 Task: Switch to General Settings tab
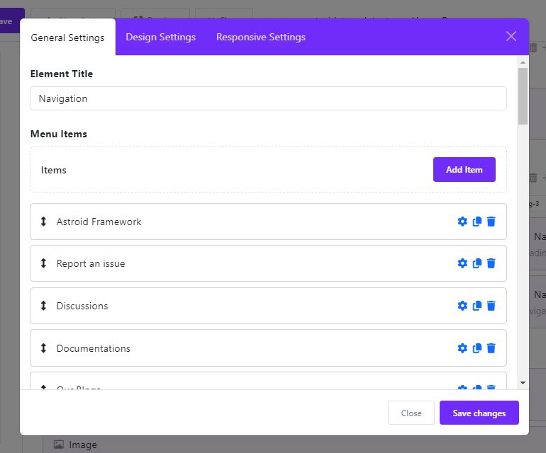[x=67, y=38]
